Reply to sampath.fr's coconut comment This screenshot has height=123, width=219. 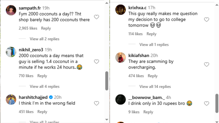tap(46, 28)
